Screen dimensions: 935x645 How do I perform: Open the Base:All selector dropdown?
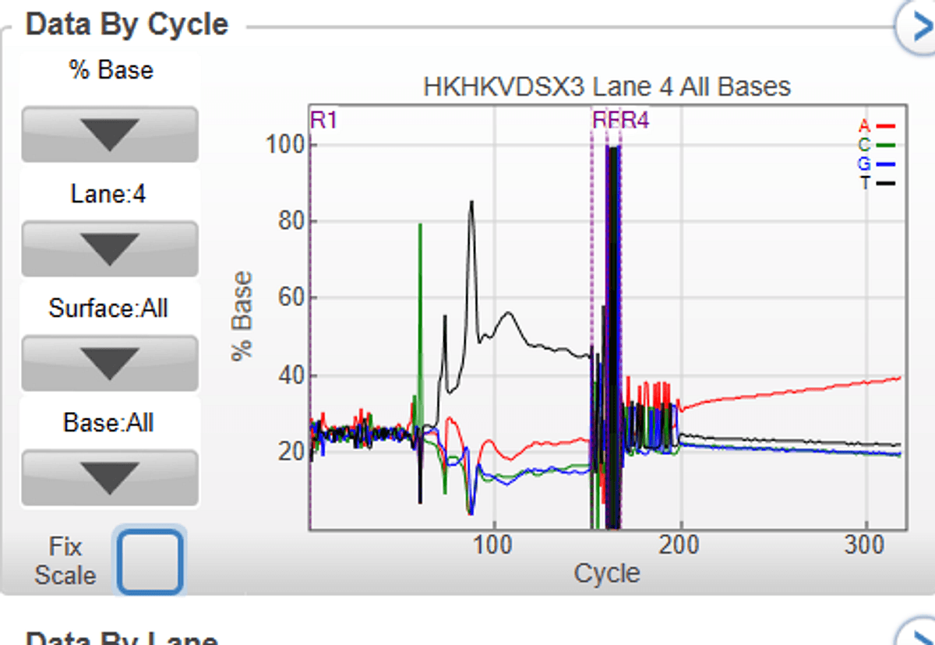click(x=110, y=478)
